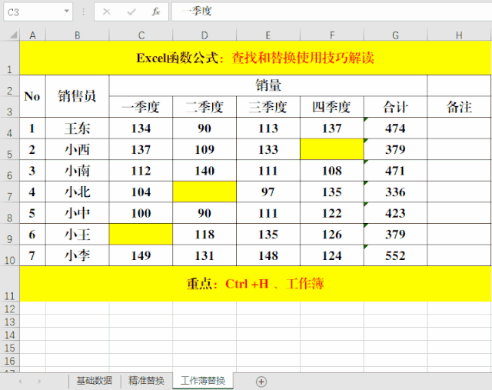The width and height of the screenshot is (492, 390).
Task: Expand the Name Box dropdown arrow
Action: 66,12
